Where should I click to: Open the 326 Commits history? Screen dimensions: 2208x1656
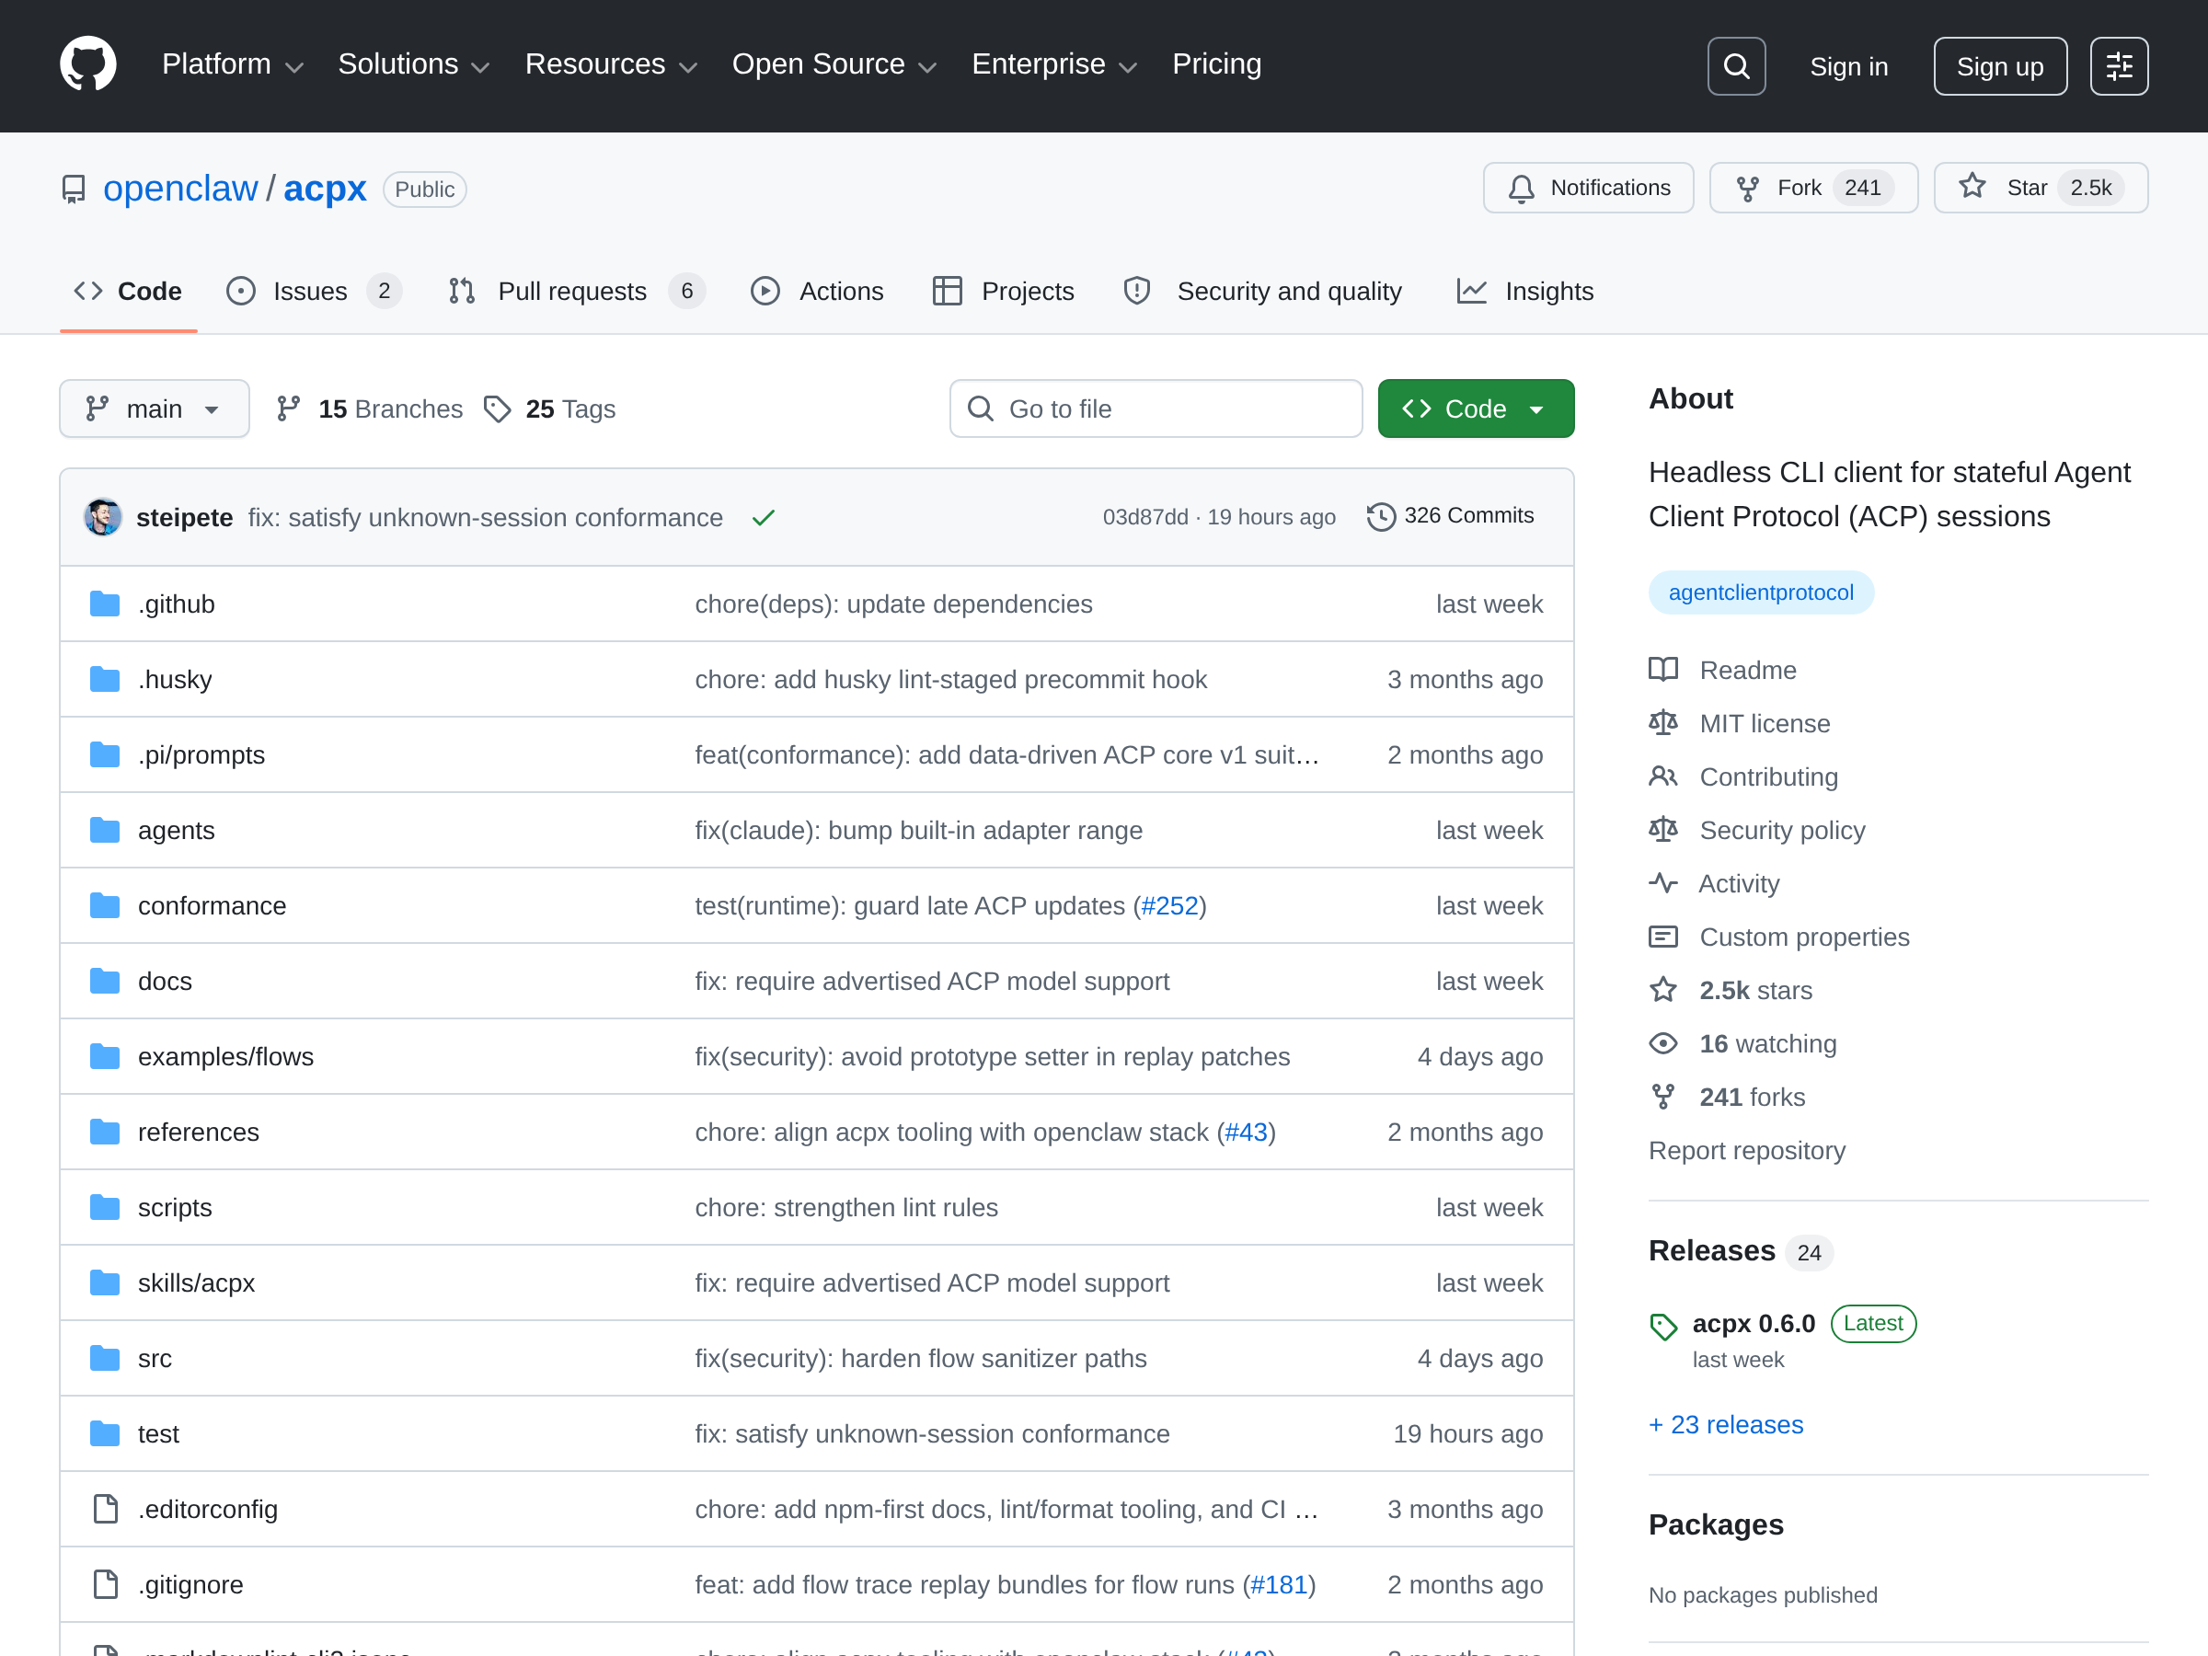pos(1449,516)
